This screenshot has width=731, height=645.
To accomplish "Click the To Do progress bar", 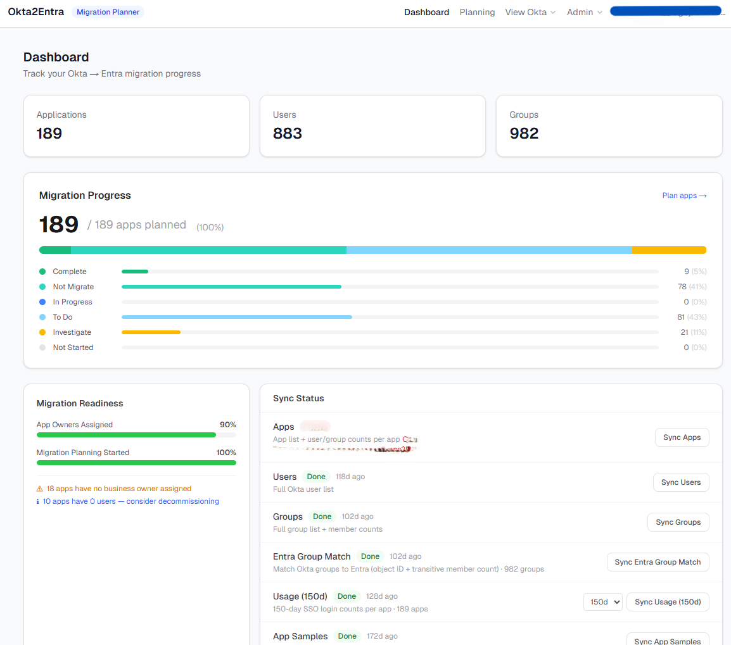I will [390, 317].
